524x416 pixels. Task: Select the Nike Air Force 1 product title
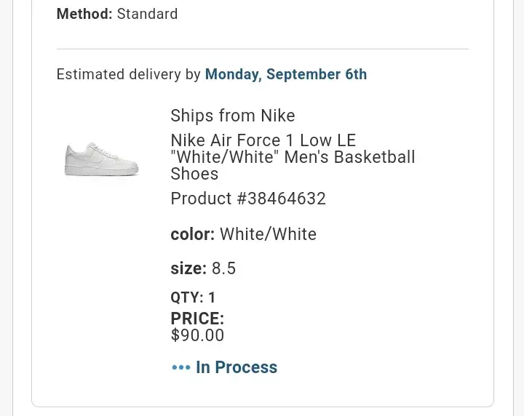click(x=263, y=140)
